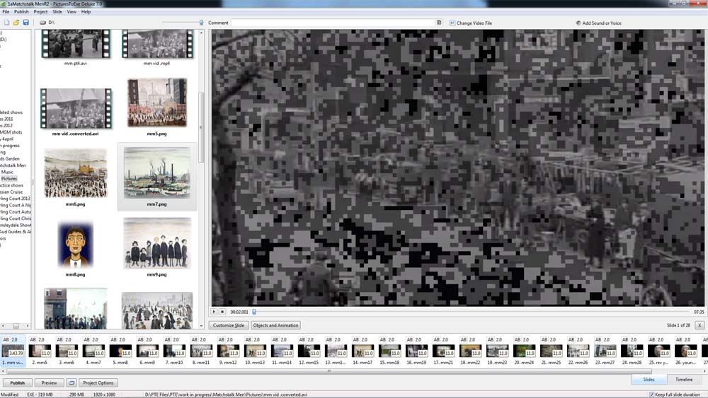The height and width of the screenshot is (398, 708).
Task: Click the Publish button
Action: [x=18, y=382]
